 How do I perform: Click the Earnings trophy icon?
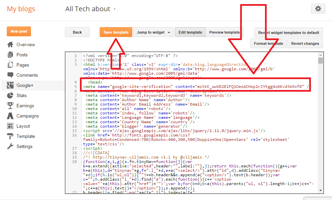pos(10,106)
